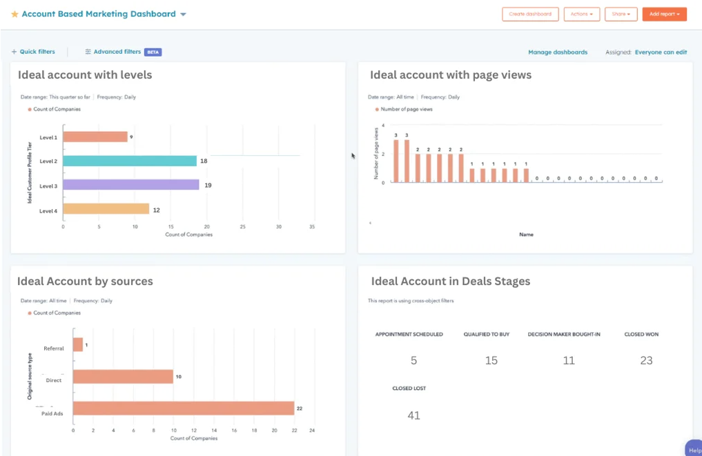Click the plus icon for Quick filters
702x456 pixels.
point(14,52)
